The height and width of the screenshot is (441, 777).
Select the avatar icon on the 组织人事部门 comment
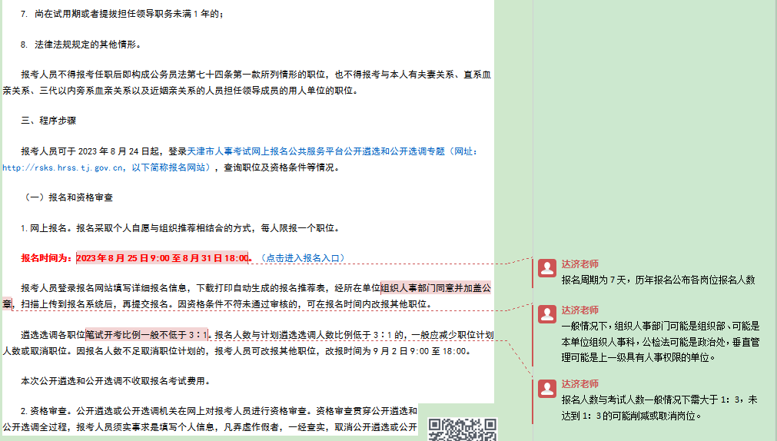546,313
